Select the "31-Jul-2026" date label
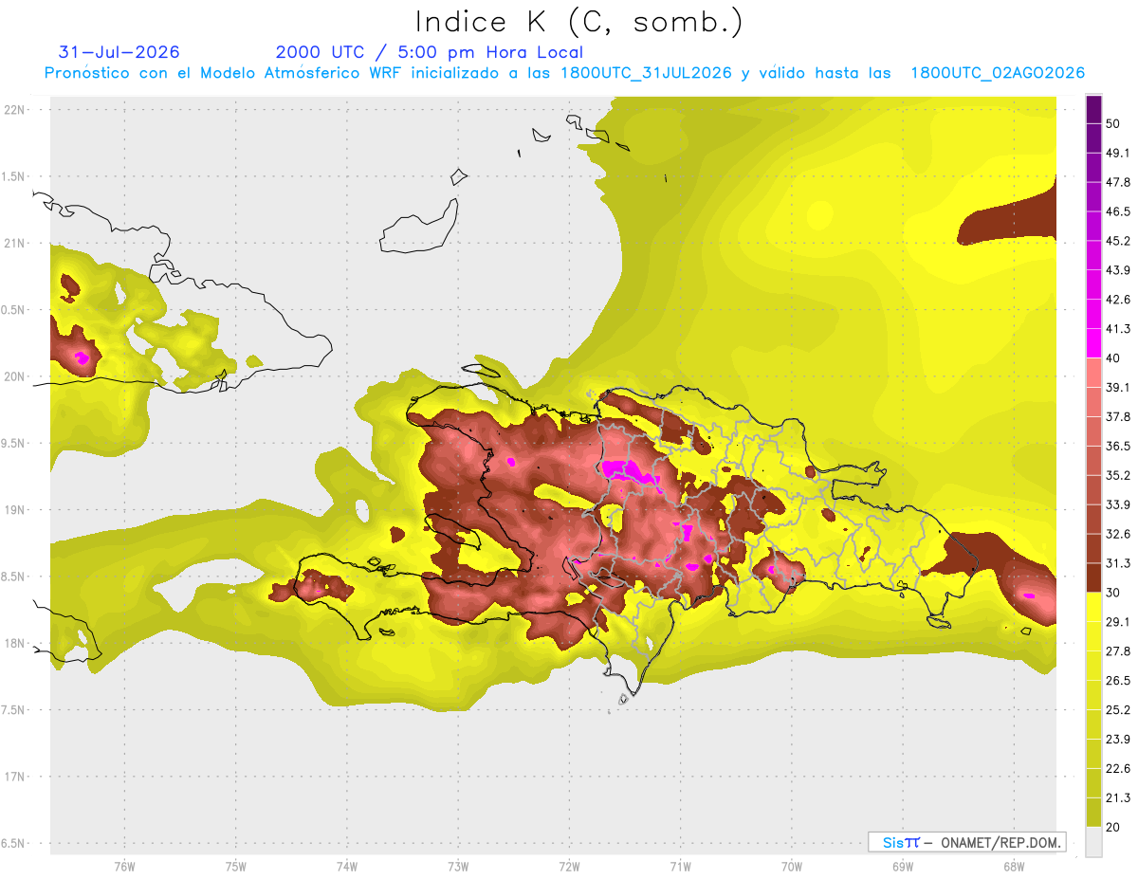 click(x=119, y=52)
